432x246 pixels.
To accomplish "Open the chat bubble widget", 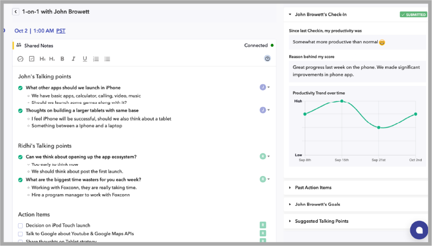I will (x=419, y=230).
